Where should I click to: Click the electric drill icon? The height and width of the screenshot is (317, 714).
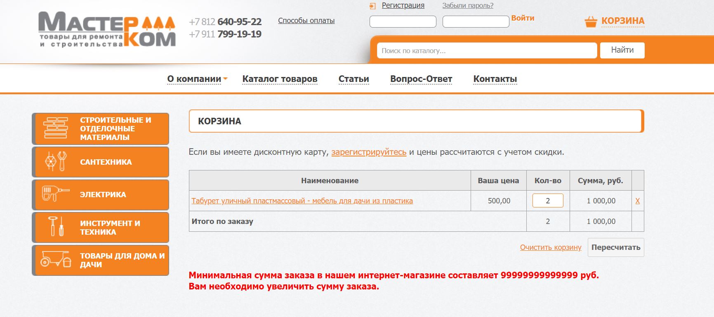tap(55, 194)
